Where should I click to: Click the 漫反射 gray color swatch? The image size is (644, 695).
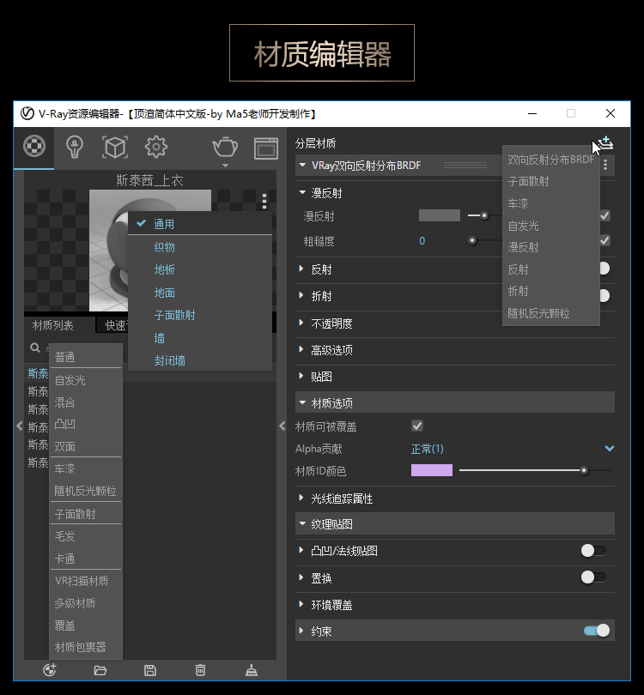point(439,216)
